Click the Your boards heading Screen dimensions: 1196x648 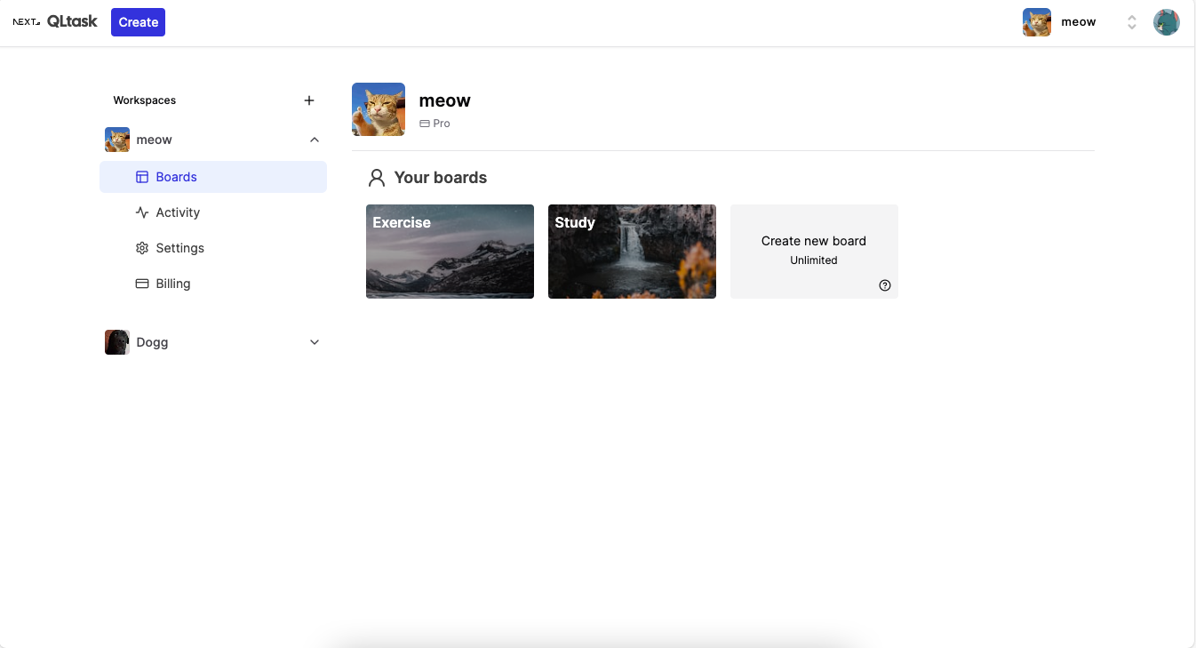pyautogui.click(x=441, y=178)
